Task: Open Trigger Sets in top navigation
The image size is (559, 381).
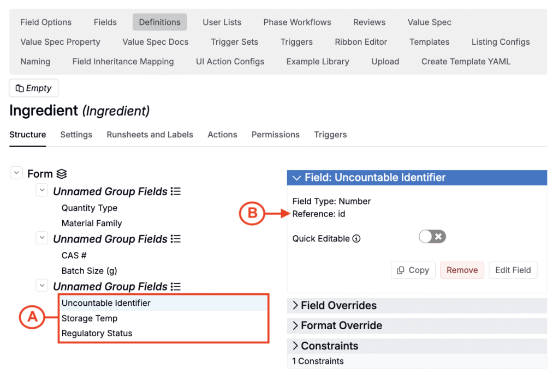Action: coord(234,42)
